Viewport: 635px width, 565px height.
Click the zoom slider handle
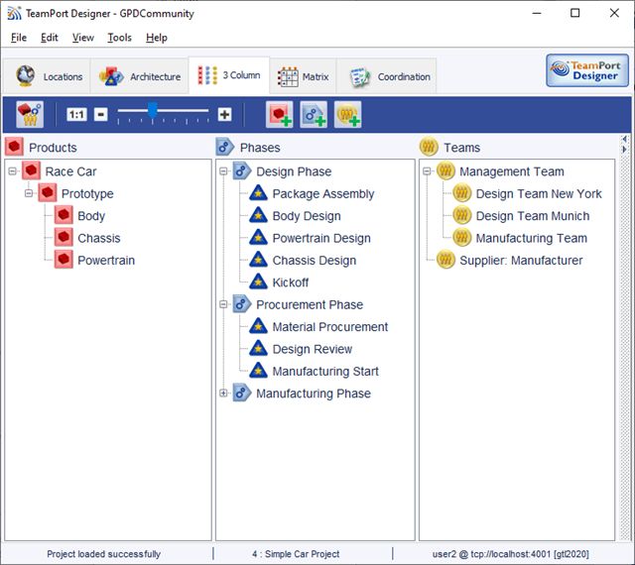[152, 110]
